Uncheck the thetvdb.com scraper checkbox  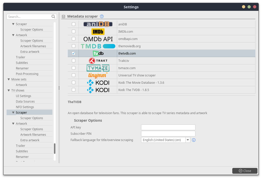pyautogui.click(x=74, y=53)
